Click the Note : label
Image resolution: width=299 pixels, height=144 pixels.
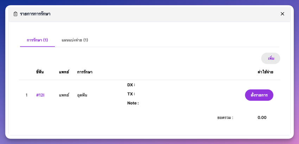point(133,103)
